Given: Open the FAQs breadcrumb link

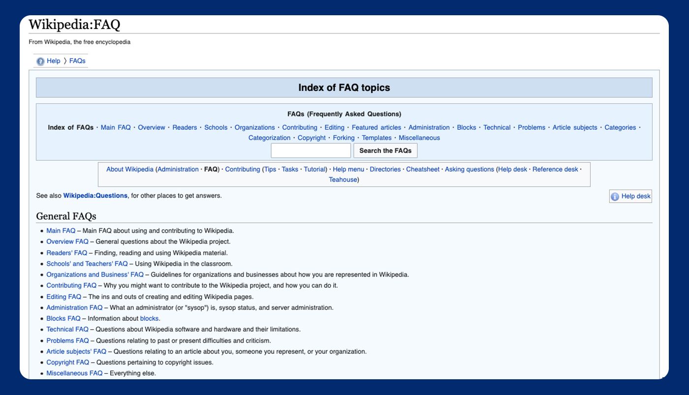Looking at the screenshot, I should 77,61.
